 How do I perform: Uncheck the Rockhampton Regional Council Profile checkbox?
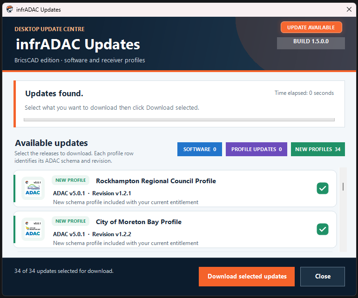click(x=322, y=188)
